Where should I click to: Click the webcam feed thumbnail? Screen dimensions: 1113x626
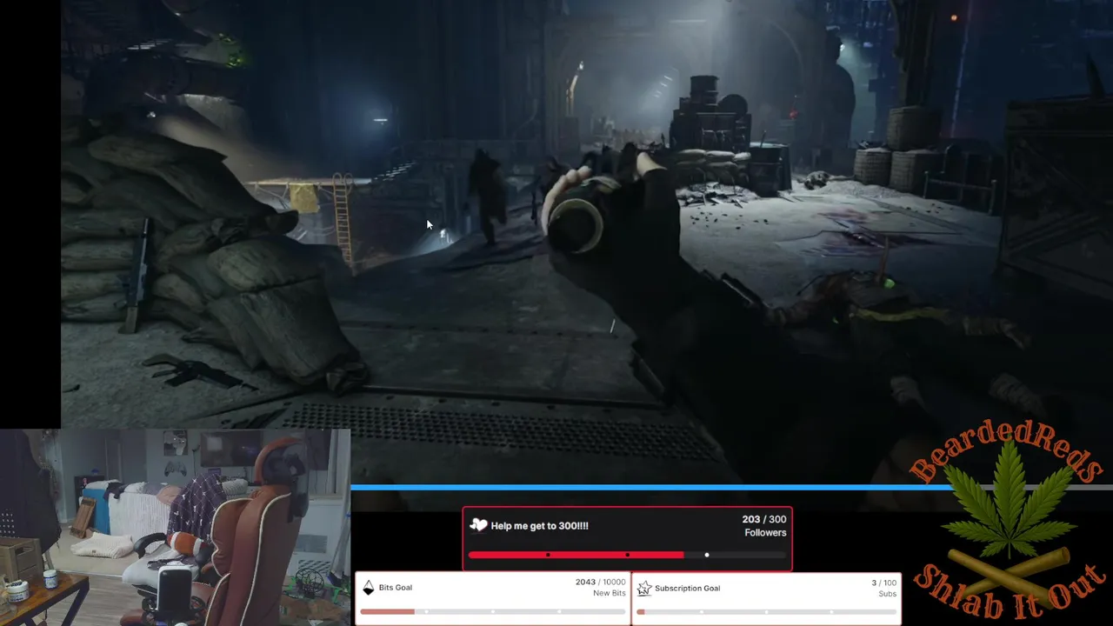point(175,527)
